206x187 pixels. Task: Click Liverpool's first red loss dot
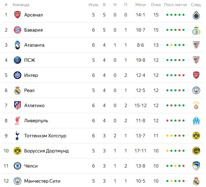click(x=167, y=121)
